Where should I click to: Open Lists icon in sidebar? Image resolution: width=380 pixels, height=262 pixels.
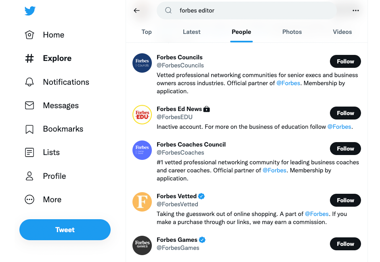(29, 153)
